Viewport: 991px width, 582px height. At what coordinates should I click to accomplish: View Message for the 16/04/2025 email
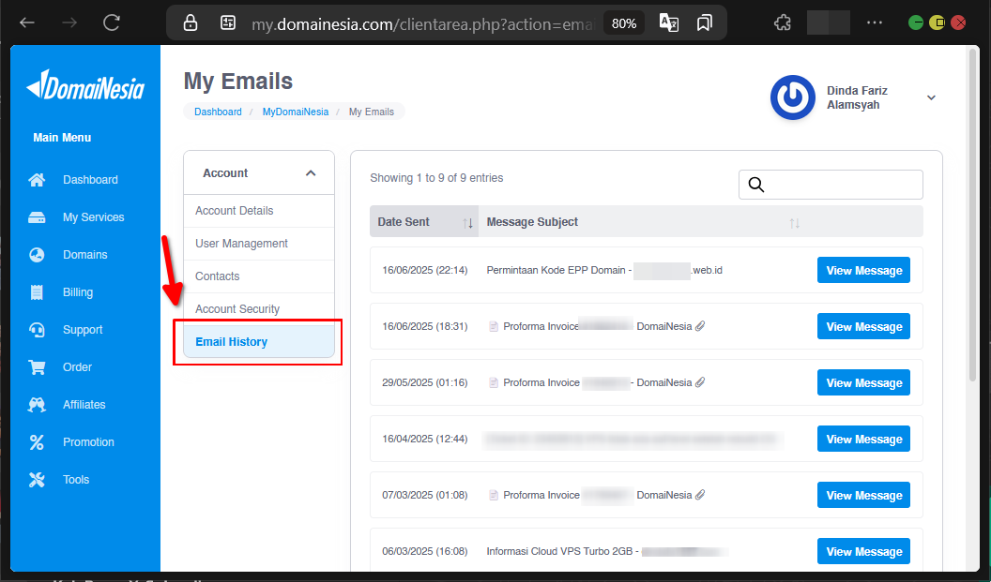tap(863, 439)
